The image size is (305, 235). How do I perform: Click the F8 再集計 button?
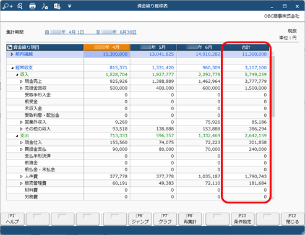click(x=190, y=219)
